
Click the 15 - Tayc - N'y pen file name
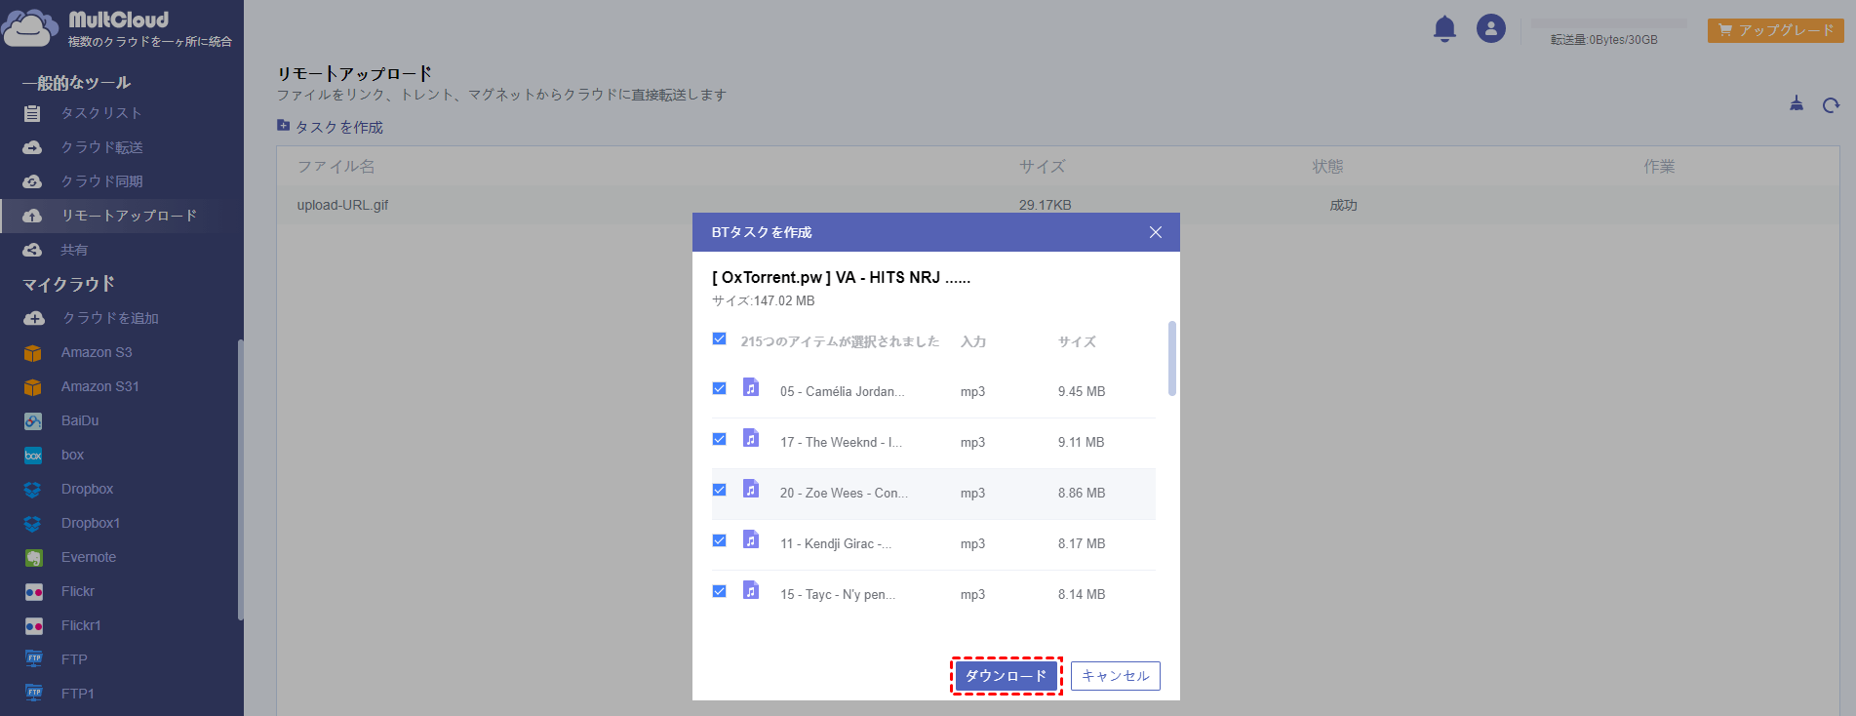click(x=837, y=595)
